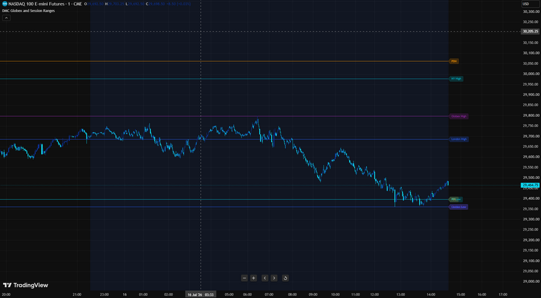Click the 30,300.00 price axis label
The width and height of the screenshot is (541, 298).
[x=531, y=11]
